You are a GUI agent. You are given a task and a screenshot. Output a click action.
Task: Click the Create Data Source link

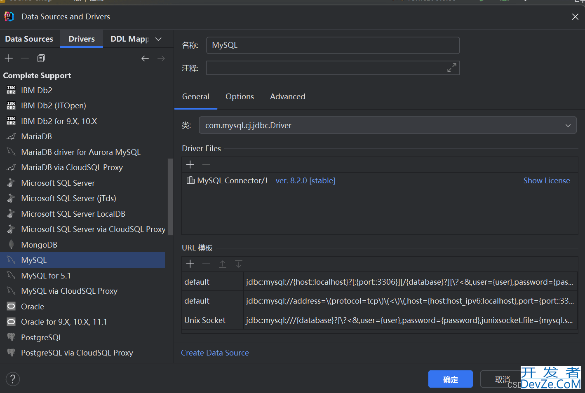215,353
